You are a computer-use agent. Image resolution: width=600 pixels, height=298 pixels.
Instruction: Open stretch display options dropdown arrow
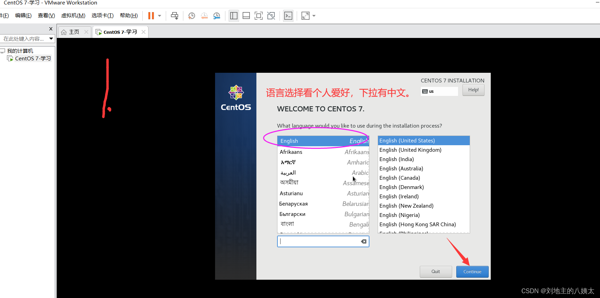point(314,16)
